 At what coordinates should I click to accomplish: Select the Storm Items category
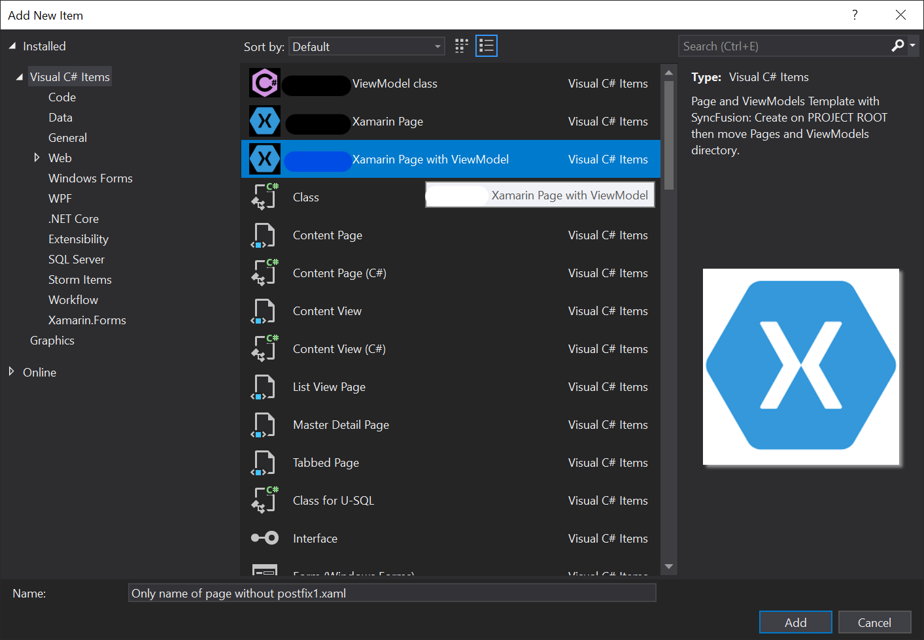pyautogui.click(x=80, y=280)
